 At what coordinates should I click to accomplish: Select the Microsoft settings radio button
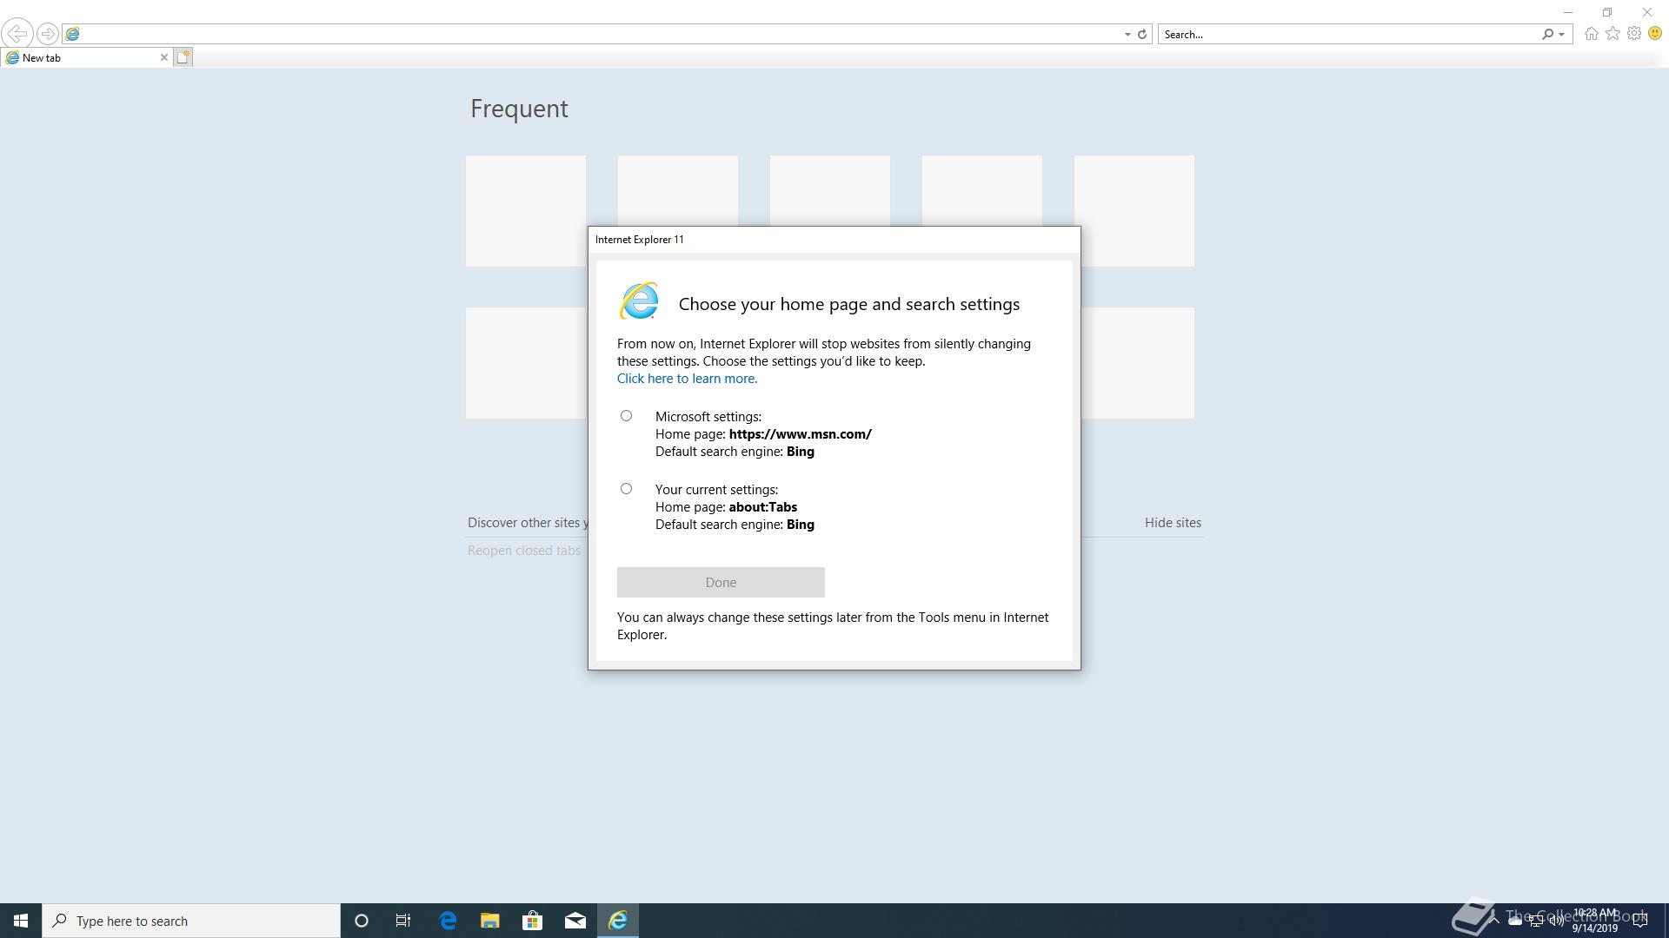626,416
